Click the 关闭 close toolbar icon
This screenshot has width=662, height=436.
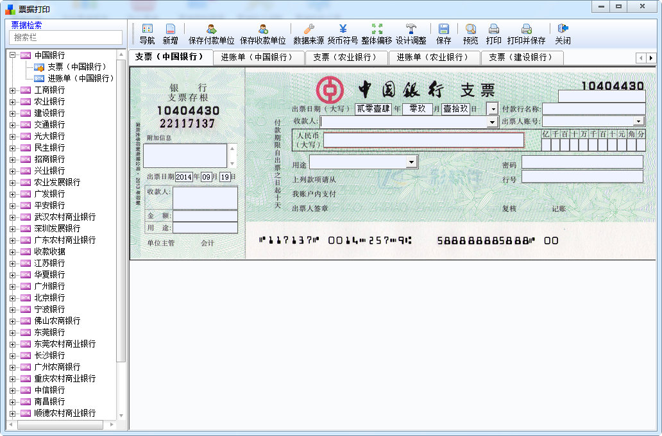pos(563,34)
